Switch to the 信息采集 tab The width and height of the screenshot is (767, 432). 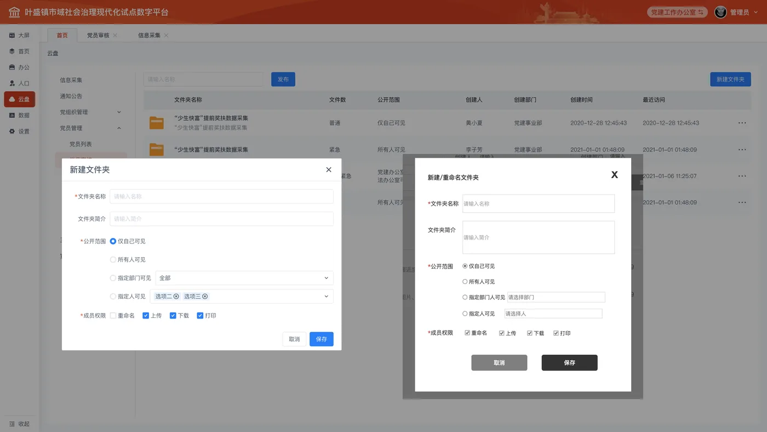tap(149, 36)
